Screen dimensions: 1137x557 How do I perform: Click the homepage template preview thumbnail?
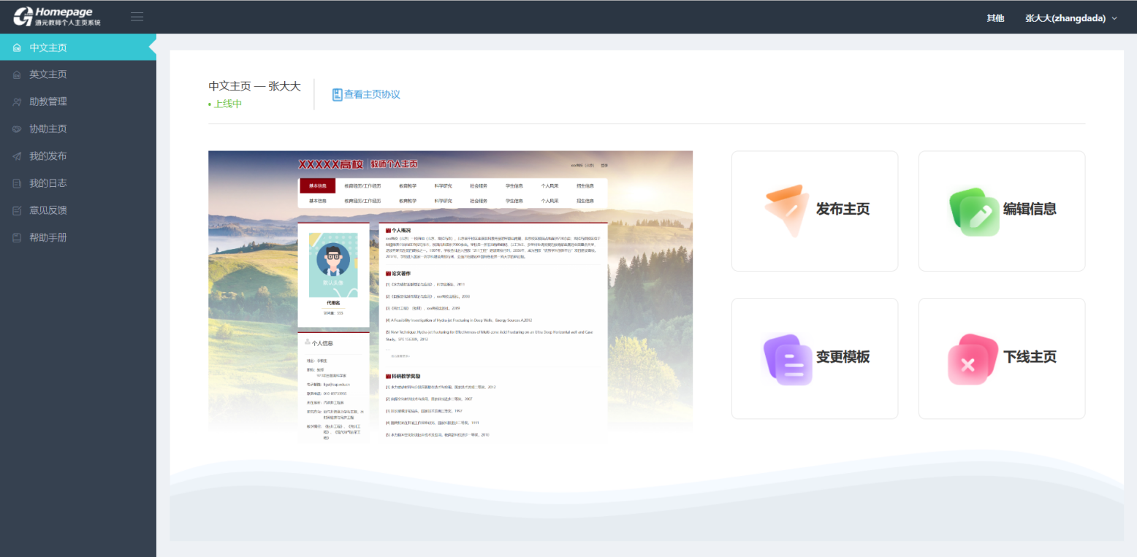click(450, 292)
